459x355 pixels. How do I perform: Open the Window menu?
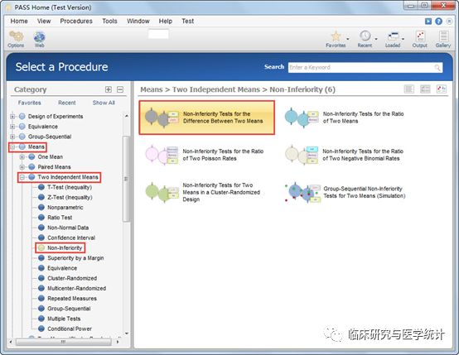pos(138,21)
